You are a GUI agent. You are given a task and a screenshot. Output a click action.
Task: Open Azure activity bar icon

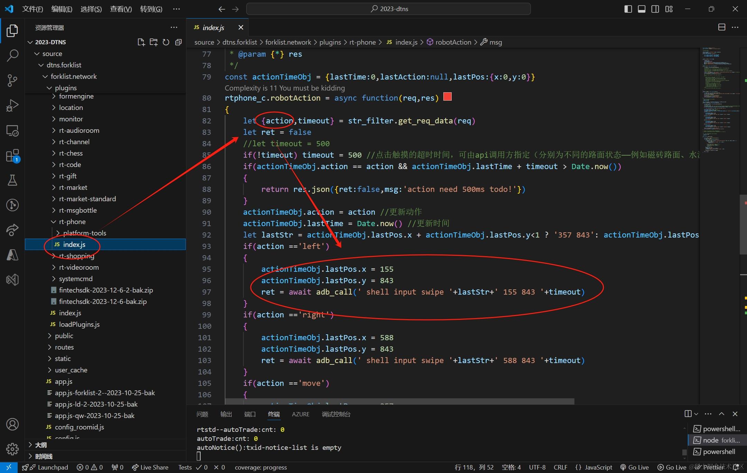(12, 255)
